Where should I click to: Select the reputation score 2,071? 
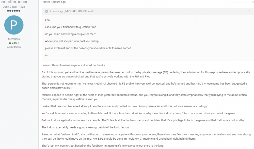(x=15, y=43)
